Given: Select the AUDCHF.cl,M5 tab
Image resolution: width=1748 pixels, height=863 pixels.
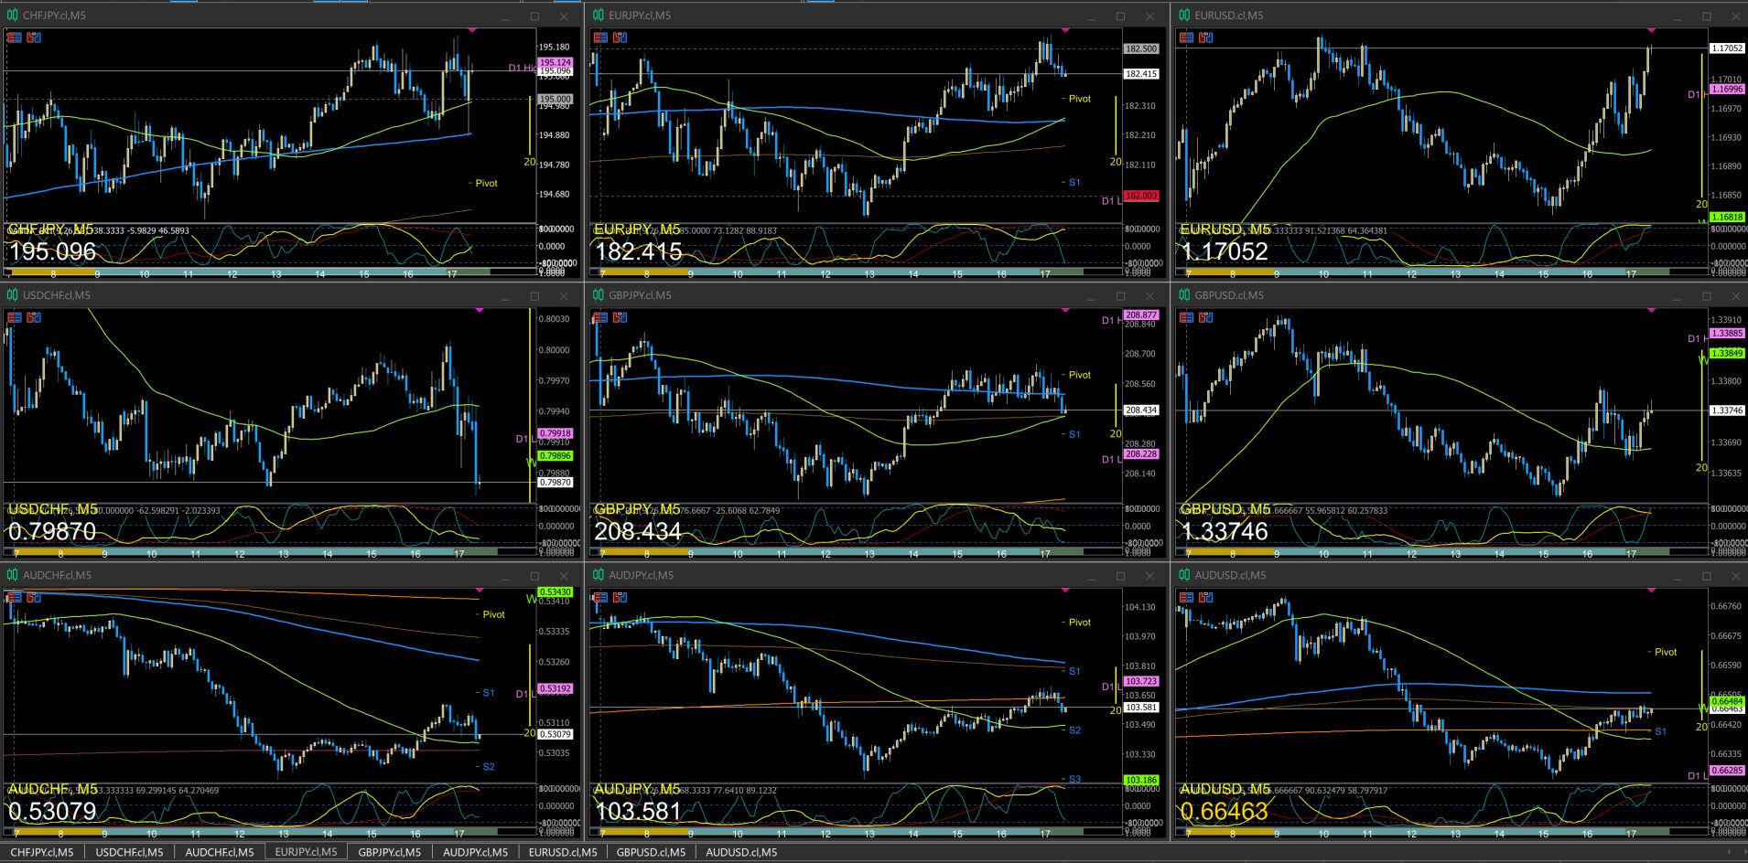Looking at the screenshot, I should [219, 852].
